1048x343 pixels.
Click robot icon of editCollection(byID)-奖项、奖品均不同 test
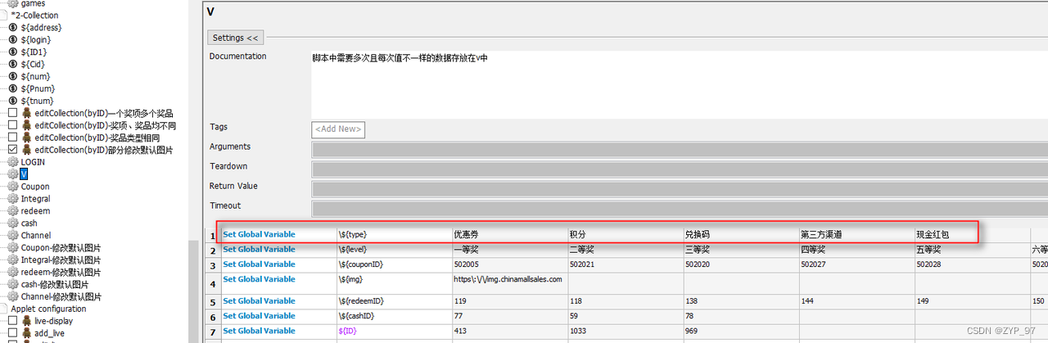[27, 125]
